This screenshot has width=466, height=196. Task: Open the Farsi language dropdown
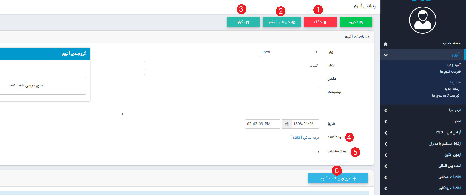289,52
